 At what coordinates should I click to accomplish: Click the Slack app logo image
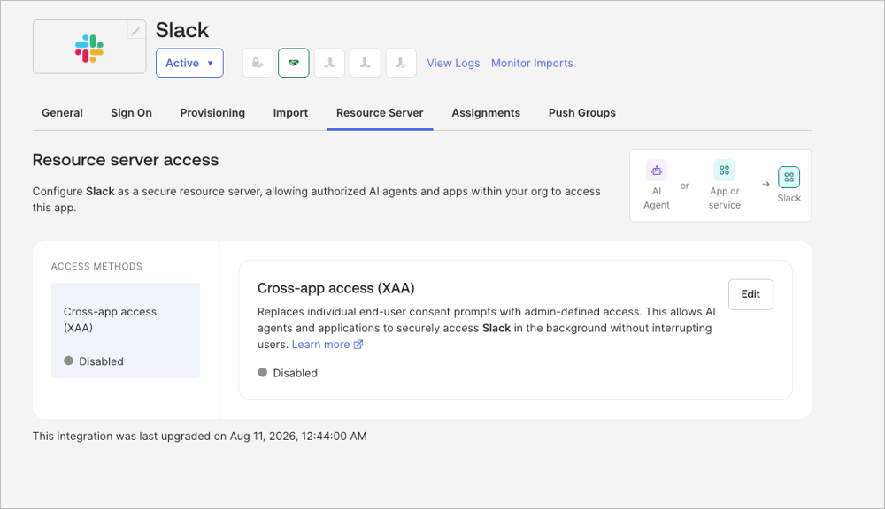89,49
